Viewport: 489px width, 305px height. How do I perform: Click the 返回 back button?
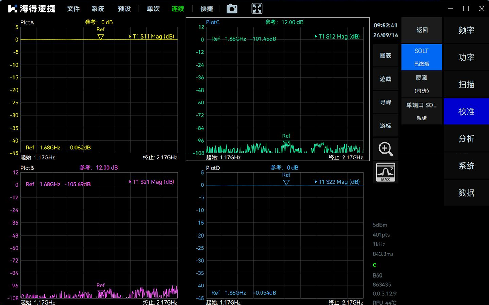422,30
